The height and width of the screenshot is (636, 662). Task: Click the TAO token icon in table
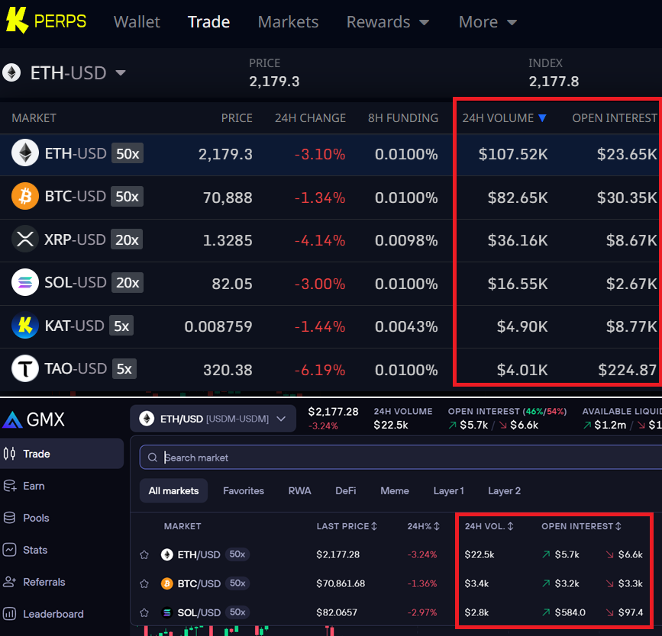[x=25, y=369]
